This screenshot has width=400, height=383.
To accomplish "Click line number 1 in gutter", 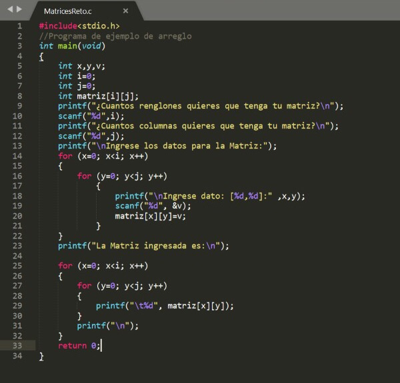I will (x=19, y=26).
